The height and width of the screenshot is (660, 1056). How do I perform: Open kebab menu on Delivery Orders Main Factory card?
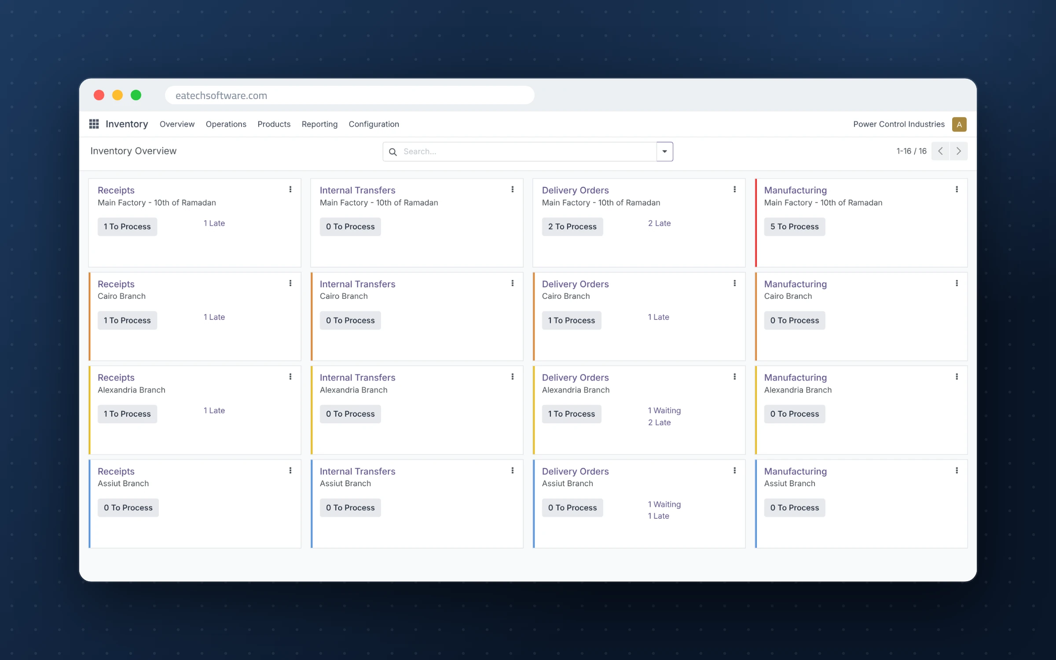coord(735,190)
